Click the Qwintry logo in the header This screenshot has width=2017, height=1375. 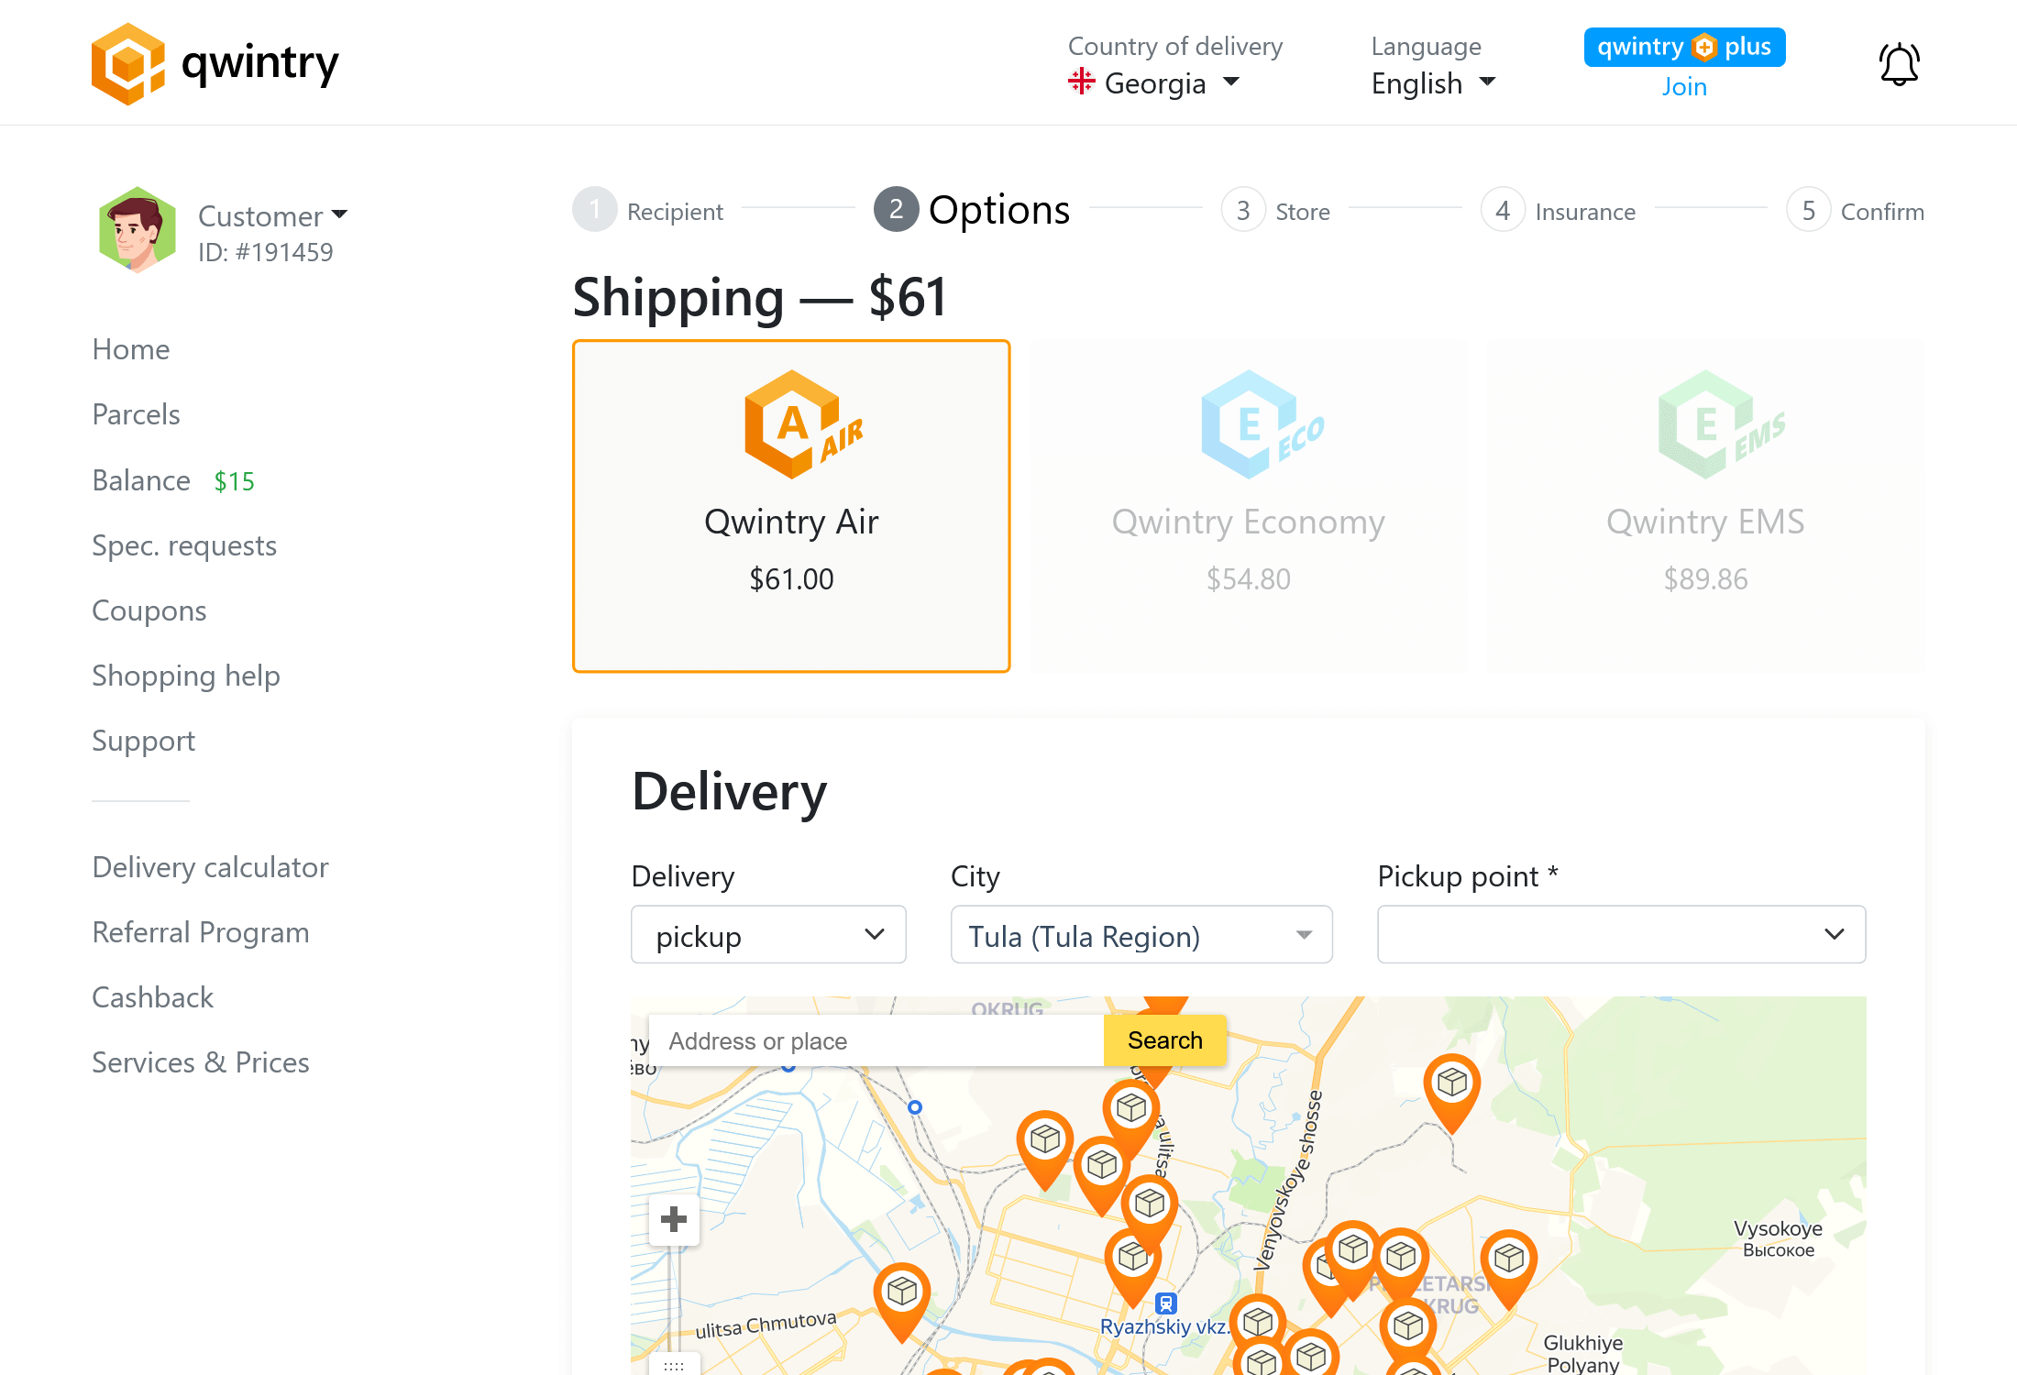click(x=215, y=63)
